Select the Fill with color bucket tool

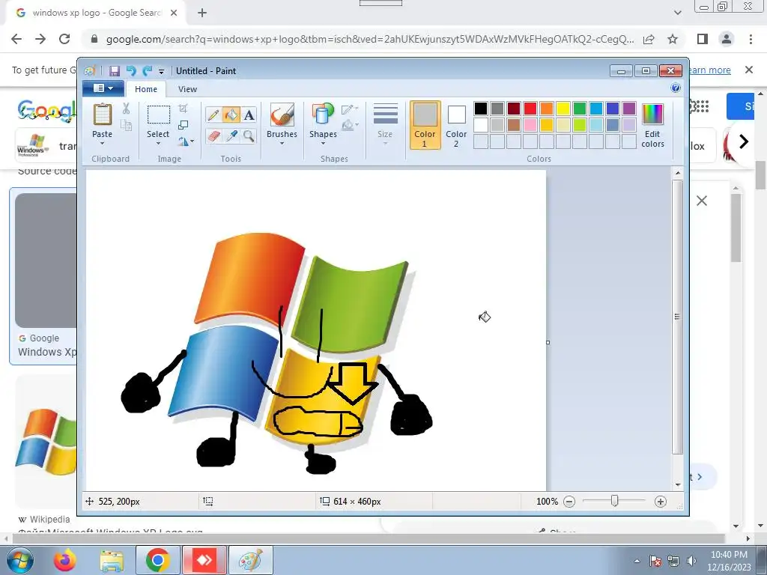tap(231, 115)
